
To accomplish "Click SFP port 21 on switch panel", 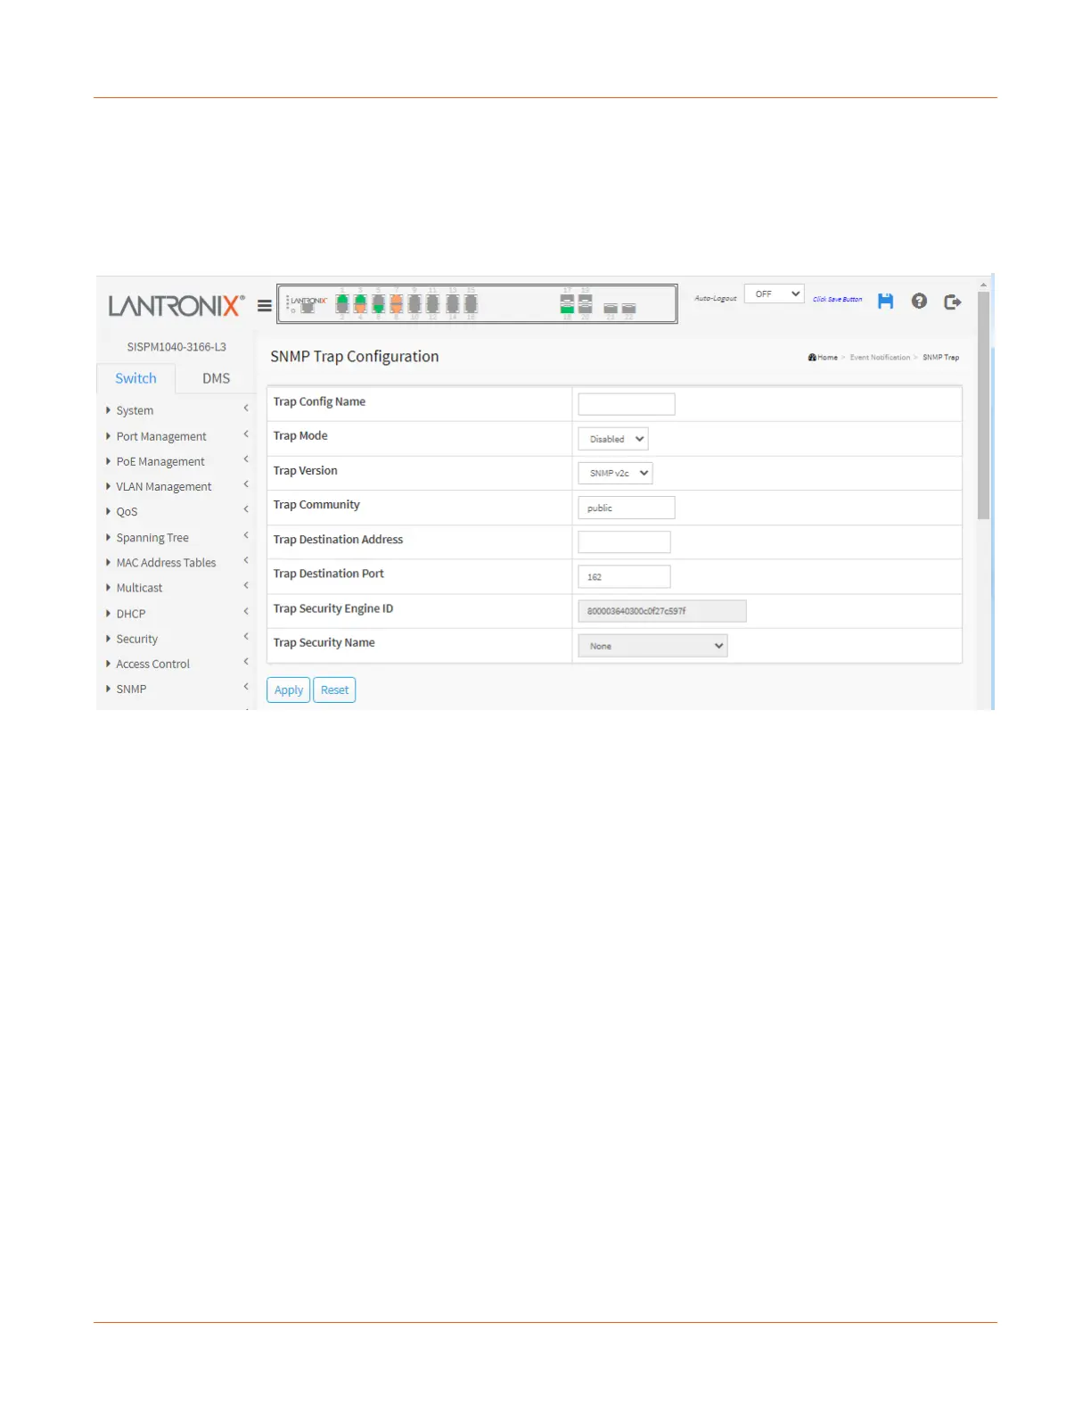I will pos(611,309).
